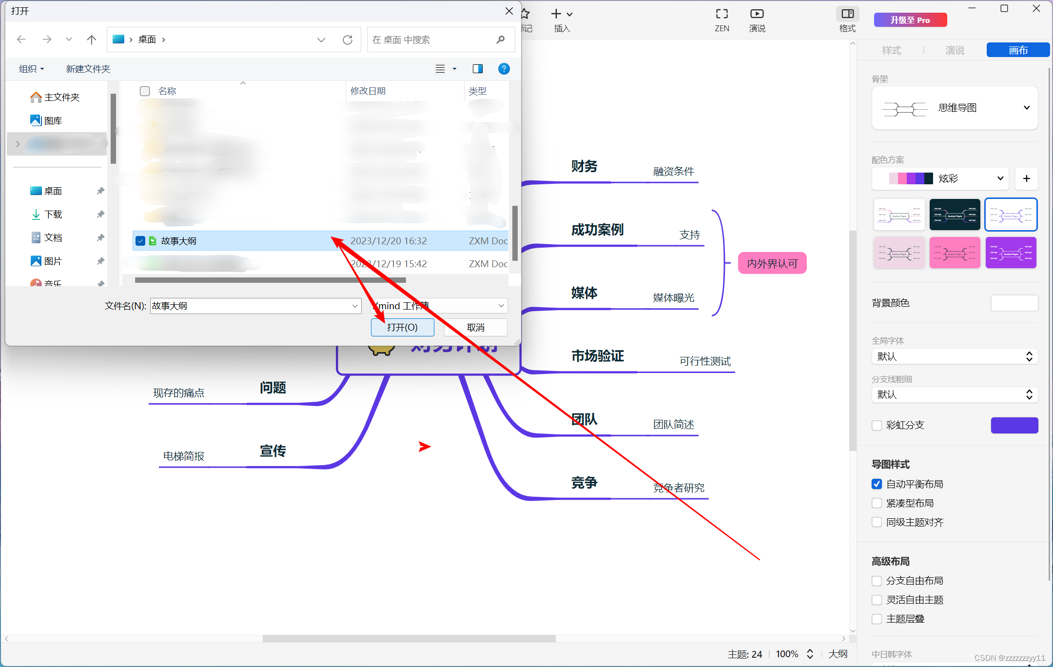Click the 插入 insert plus icon
The image size is (1053, 667).
click(556, 15)
